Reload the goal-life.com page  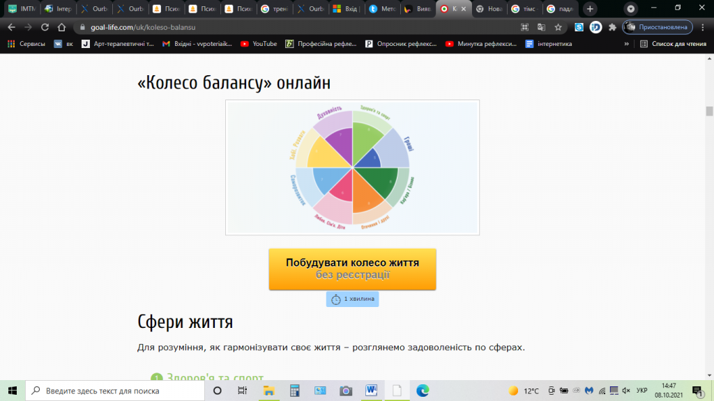[45, 29]
